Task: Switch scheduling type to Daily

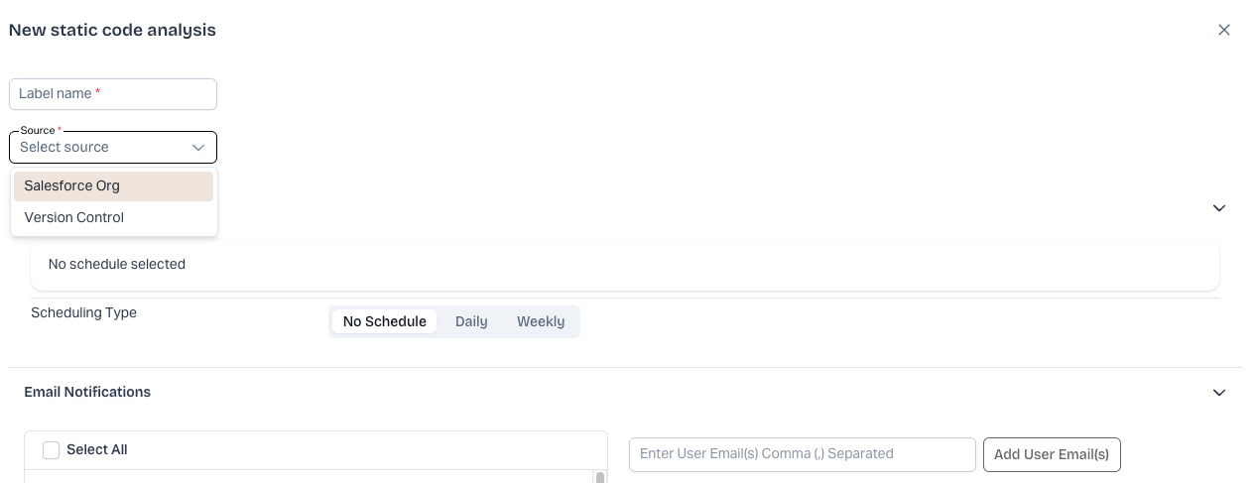Action: (471, 321)
